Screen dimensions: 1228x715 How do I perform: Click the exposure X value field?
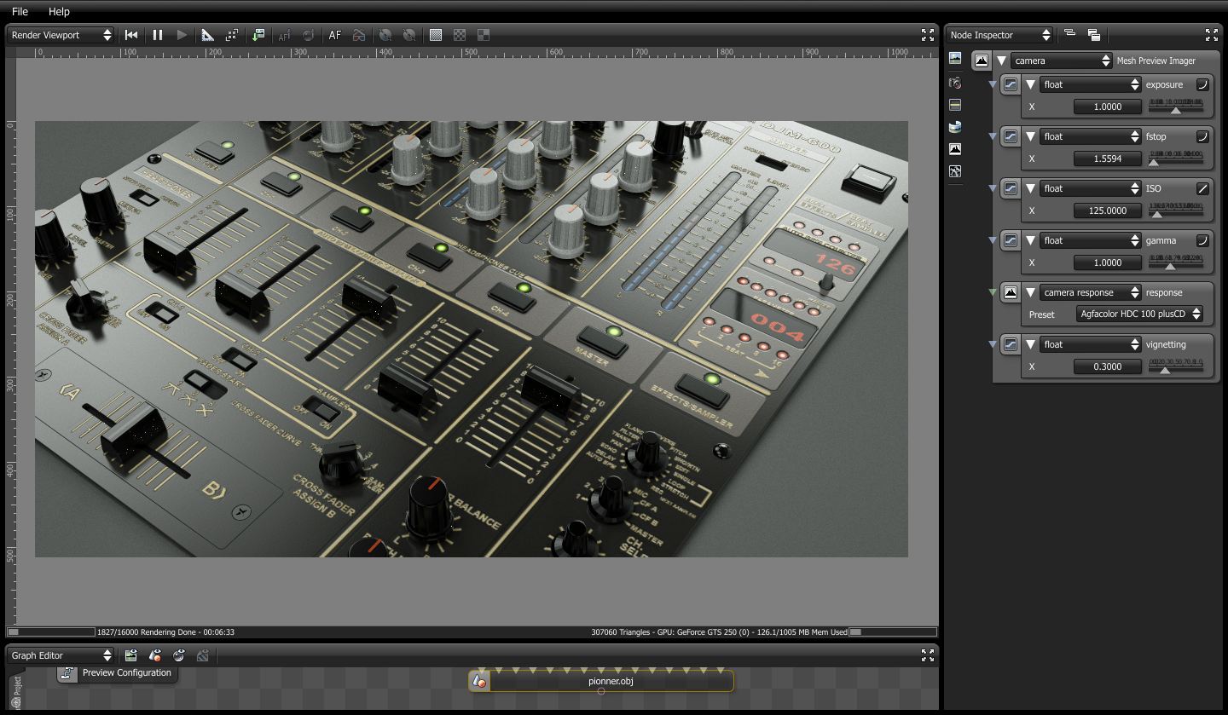pyautogui.click(x=1107, y=107)
